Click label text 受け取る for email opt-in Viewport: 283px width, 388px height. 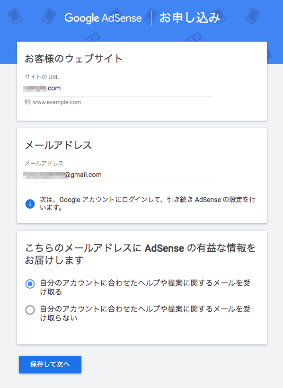(x=145, y=287)
